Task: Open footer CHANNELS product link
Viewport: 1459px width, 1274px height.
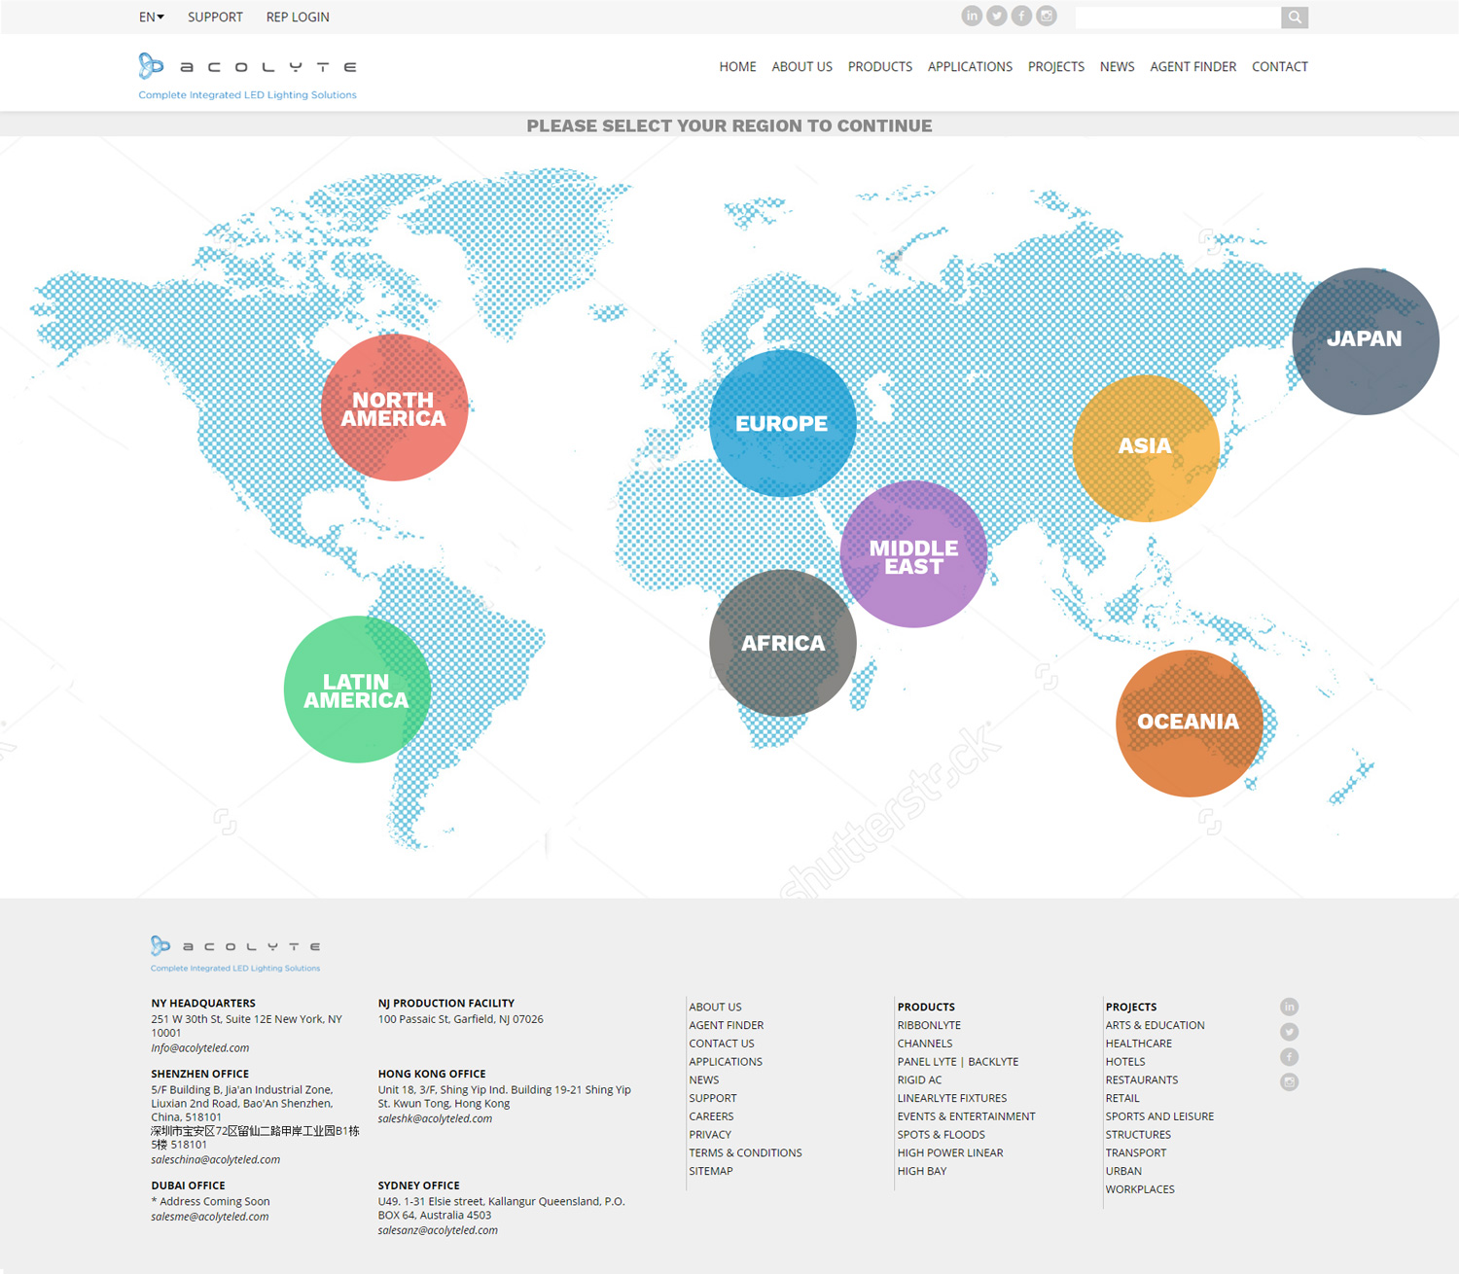Action: tap(925, 1044)
